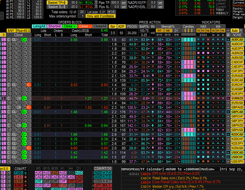Click the down arrow in the NZDUSD row

pyautogui.click(x=152, y=148)
